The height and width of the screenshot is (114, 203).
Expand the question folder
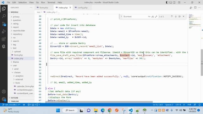click(17, 20)
